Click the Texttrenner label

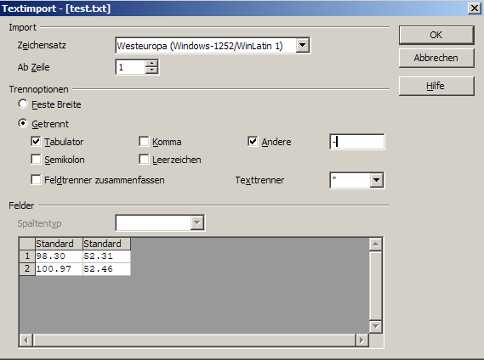259,180
